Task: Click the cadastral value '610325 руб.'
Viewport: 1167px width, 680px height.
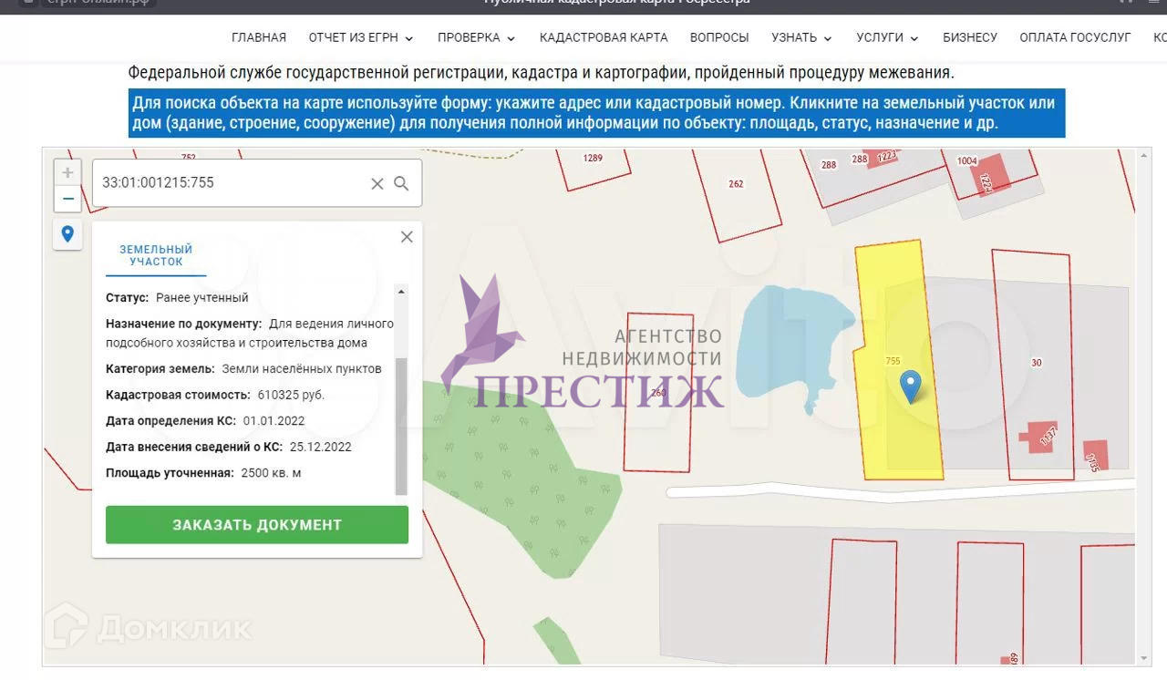Action: (291, 395)
